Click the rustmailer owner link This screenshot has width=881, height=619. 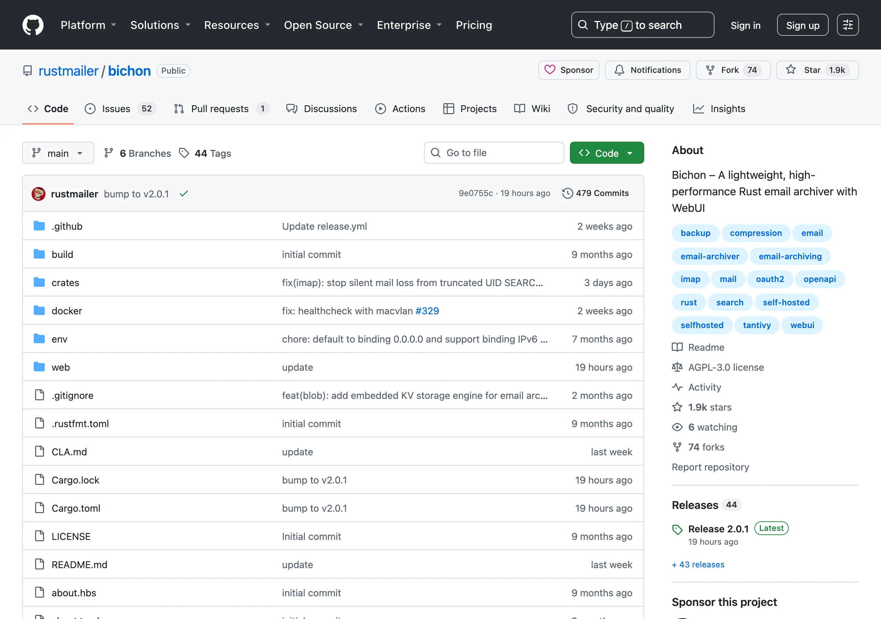click(x=69, y=71)
